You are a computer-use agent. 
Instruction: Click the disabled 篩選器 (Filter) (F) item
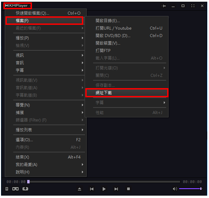tap(46, 120)
